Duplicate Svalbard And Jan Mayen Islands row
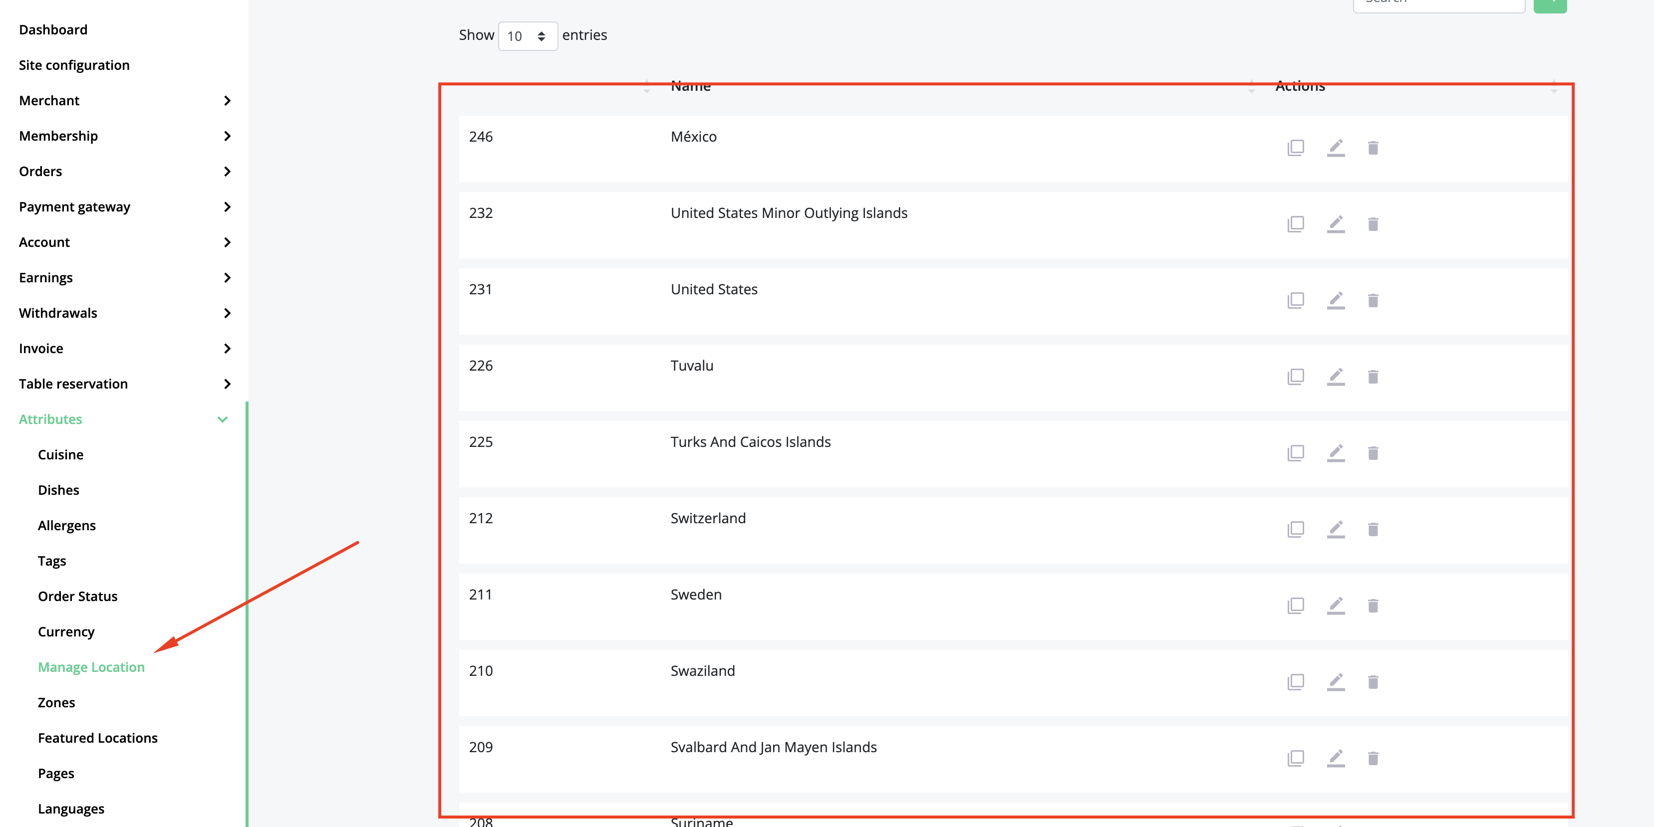This screenshot has height=827, width=1654. click(x=1295, y=759)
